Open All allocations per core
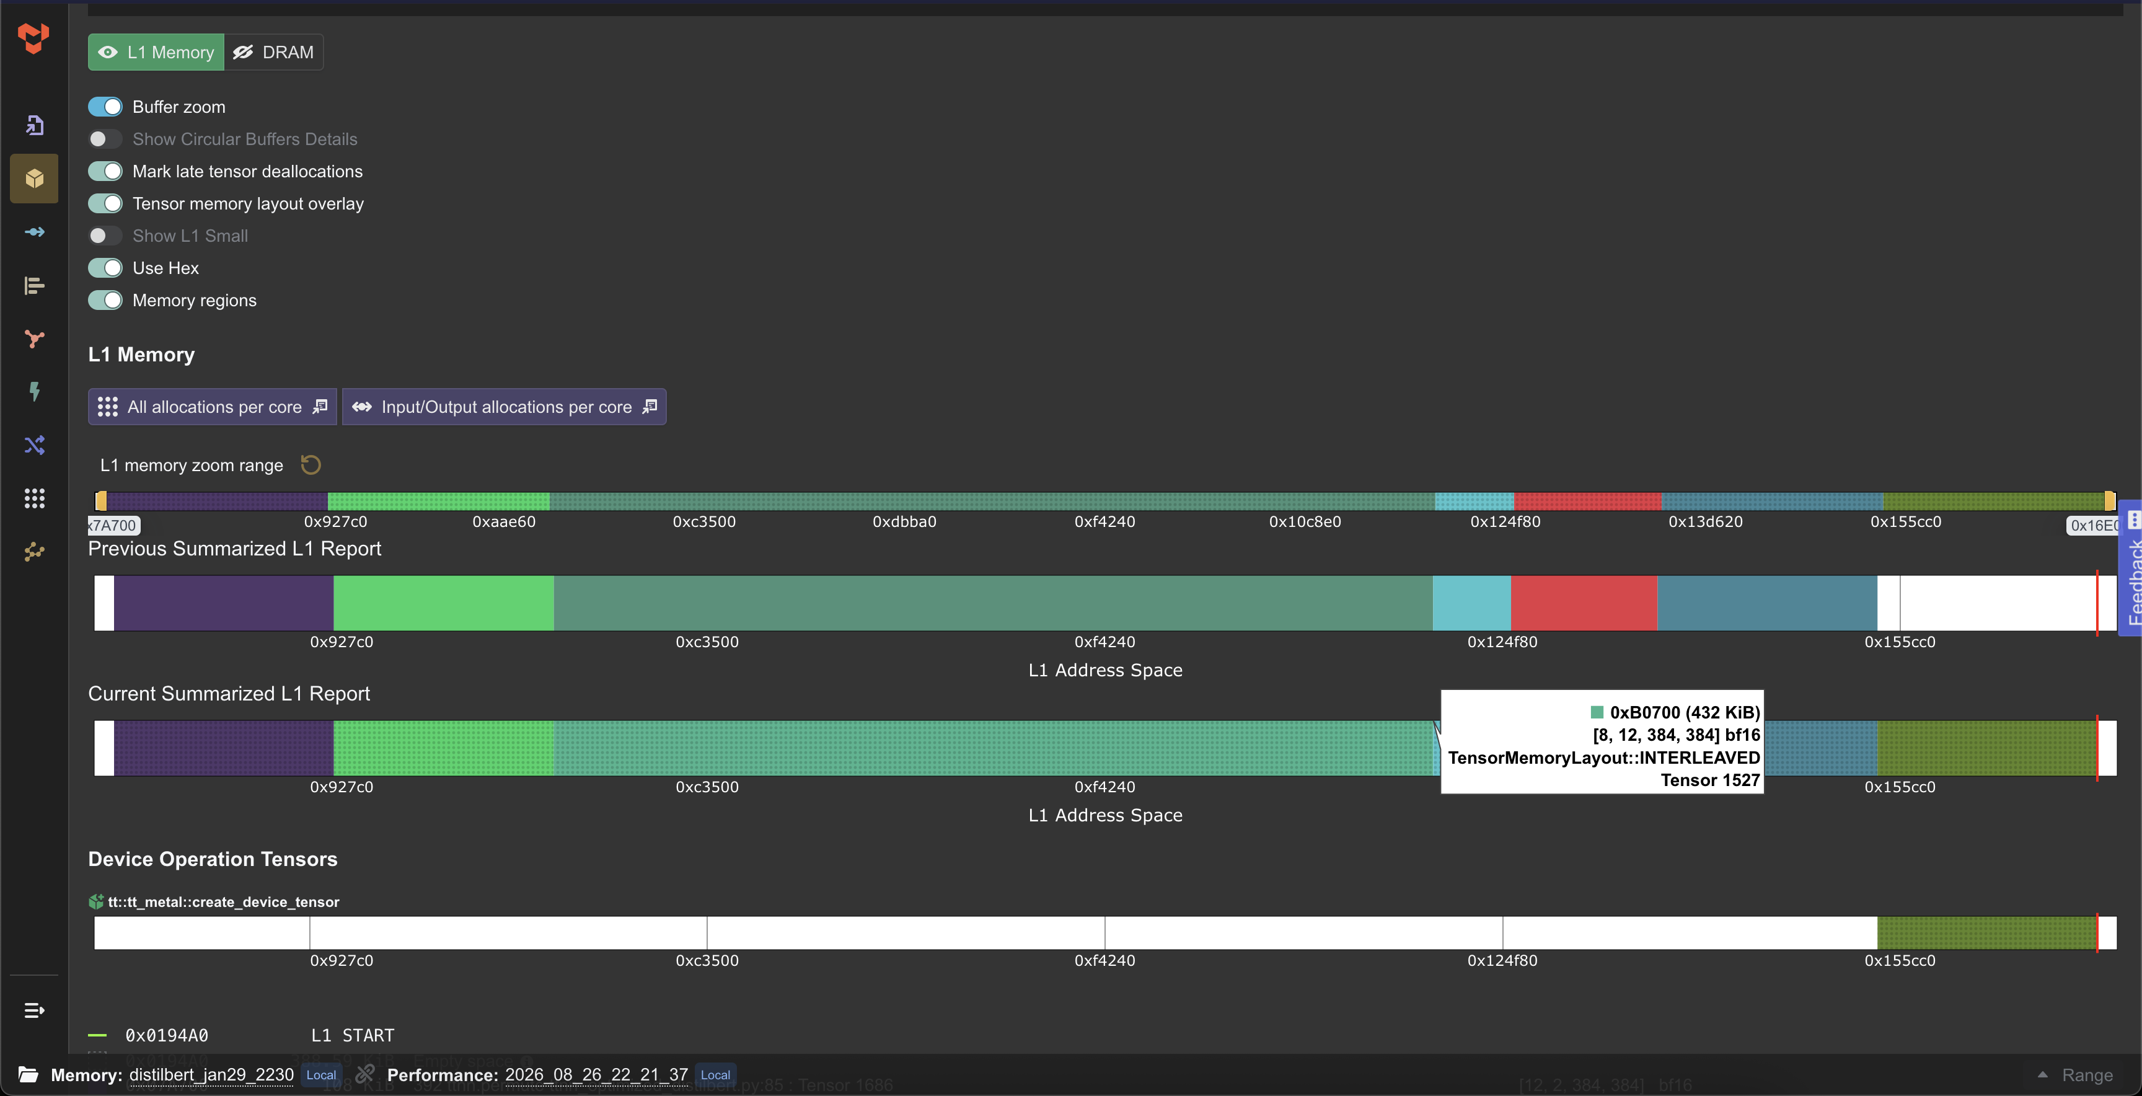The height and width of the screenshot is (1096, 2142). tap(213, 407)
